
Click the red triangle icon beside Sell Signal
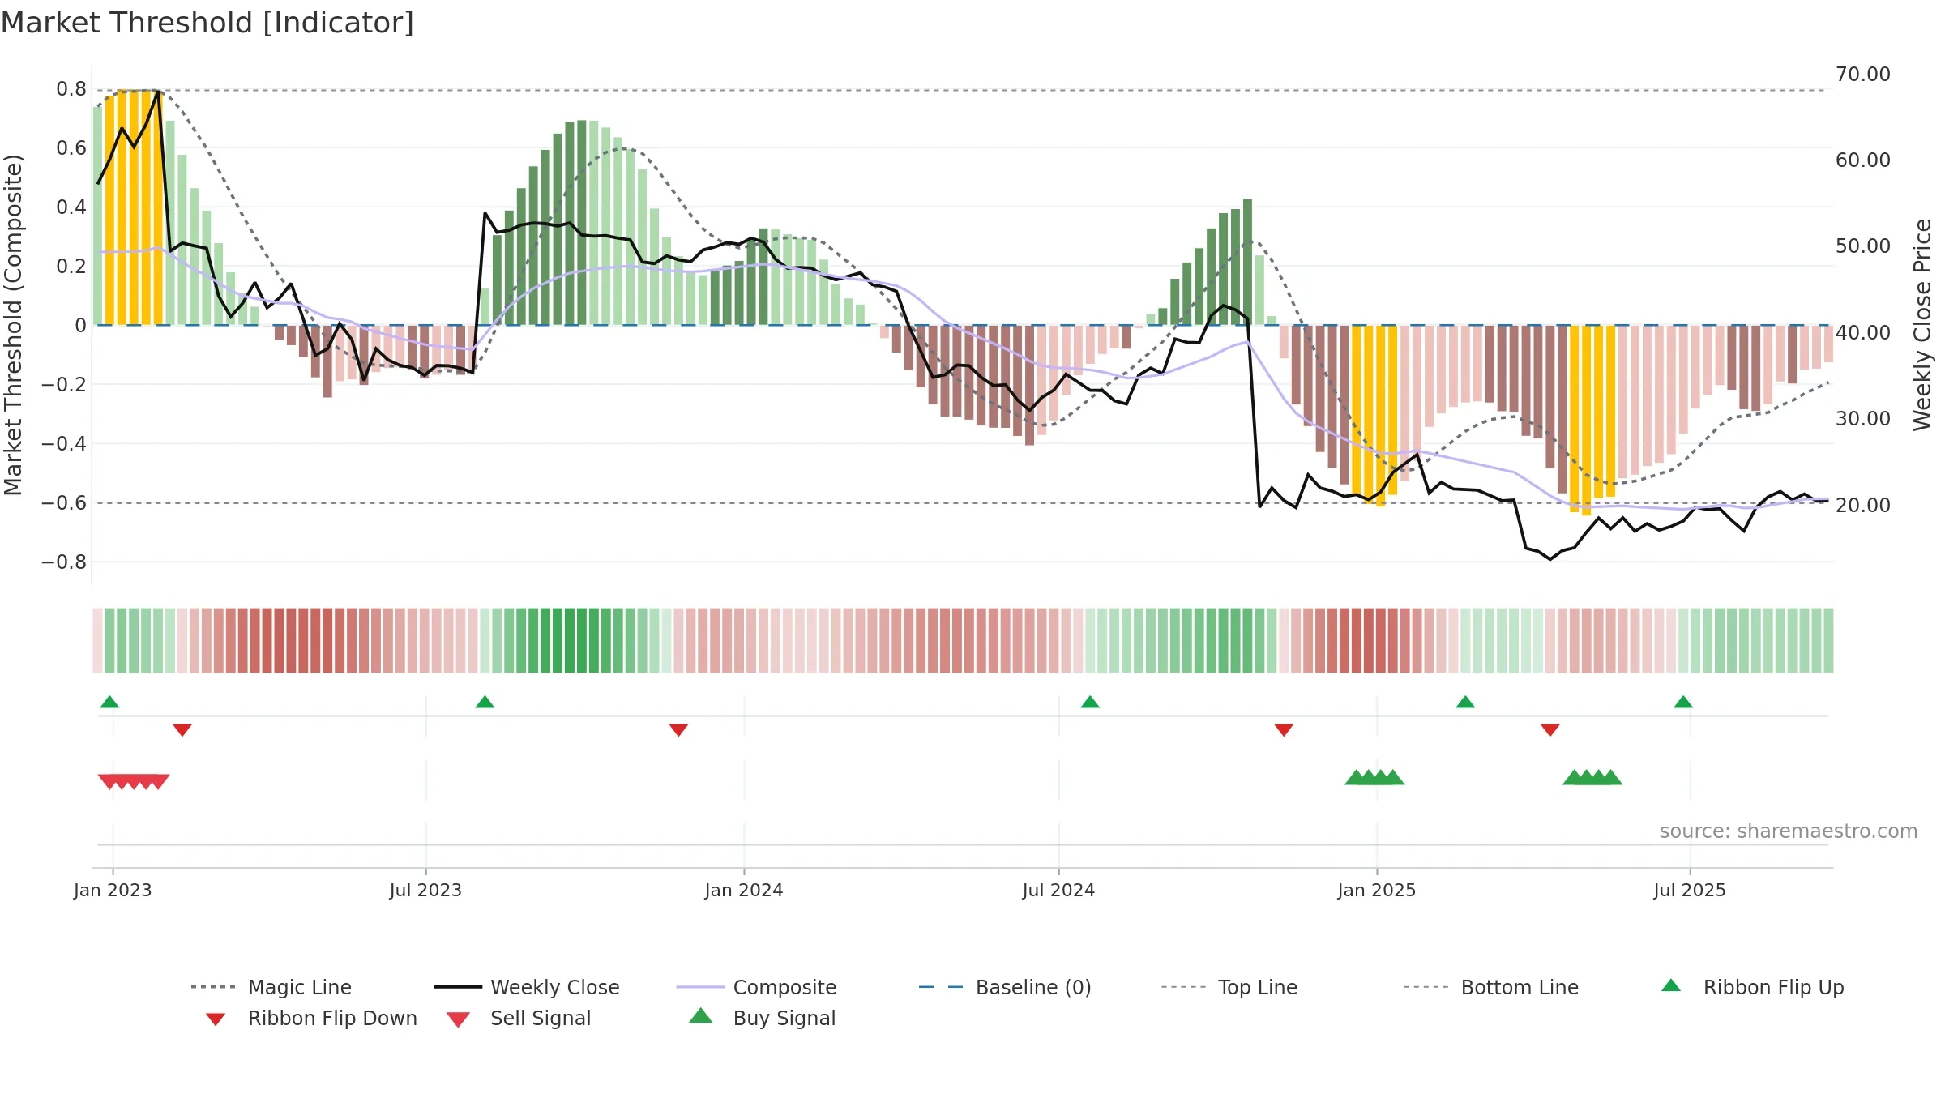click(458, 1019)
